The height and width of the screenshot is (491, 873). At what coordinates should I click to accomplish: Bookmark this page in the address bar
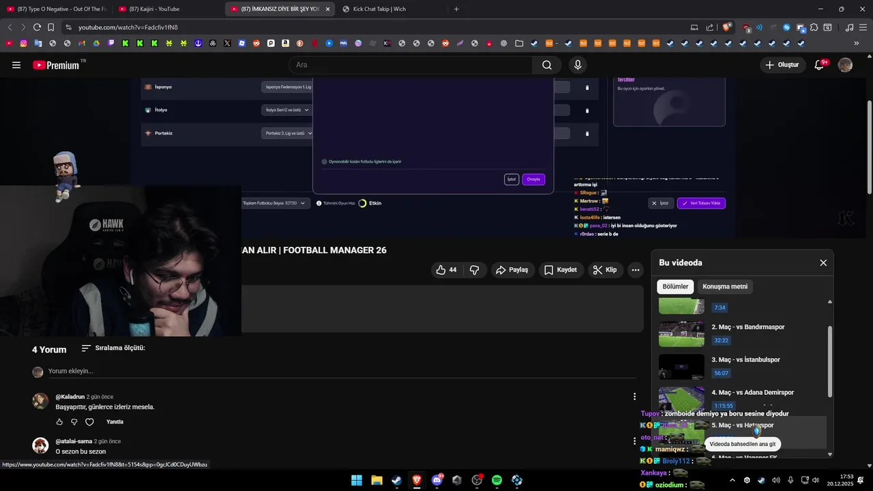click(51, 27)
